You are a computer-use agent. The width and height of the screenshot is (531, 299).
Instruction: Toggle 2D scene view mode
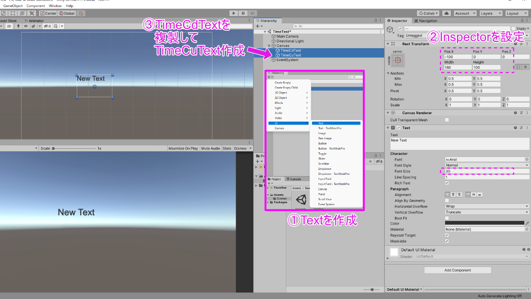coord(9,26)
